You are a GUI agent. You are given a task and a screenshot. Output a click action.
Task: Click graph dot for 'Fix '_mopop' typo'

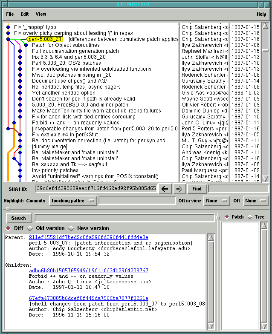click(x=8, y=27)
